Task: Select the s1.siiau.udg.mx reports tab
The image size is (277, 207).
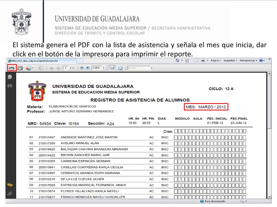Action: 41,61
